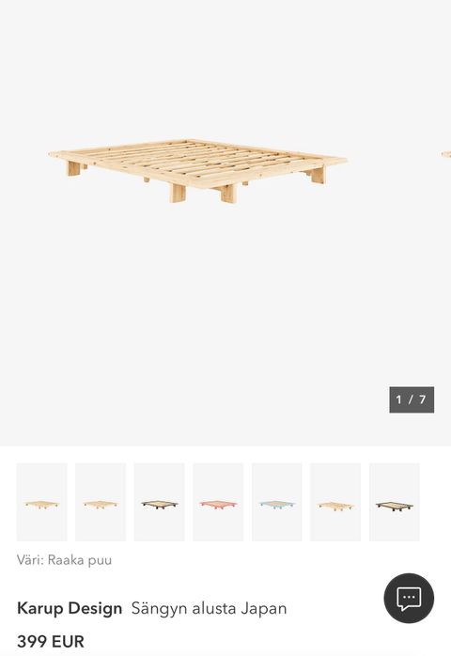Screen dimensions: 451x656
Task: Open the Karup Design brand link
Action: [70, 608]
